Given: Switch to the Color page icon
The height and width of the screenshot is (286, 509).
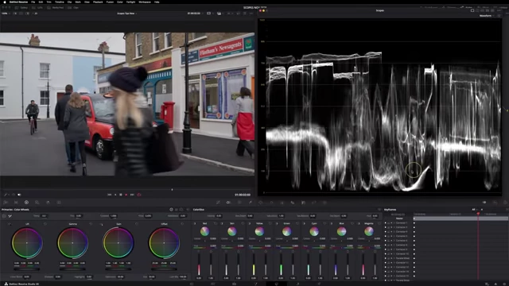Looking at the screenshot, I should pos(277,284).
